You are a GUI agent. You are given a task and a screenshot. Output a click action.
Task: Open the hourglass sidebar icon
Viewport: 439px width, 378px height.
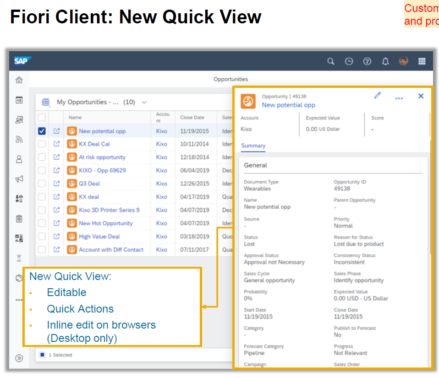click(19, 258)
